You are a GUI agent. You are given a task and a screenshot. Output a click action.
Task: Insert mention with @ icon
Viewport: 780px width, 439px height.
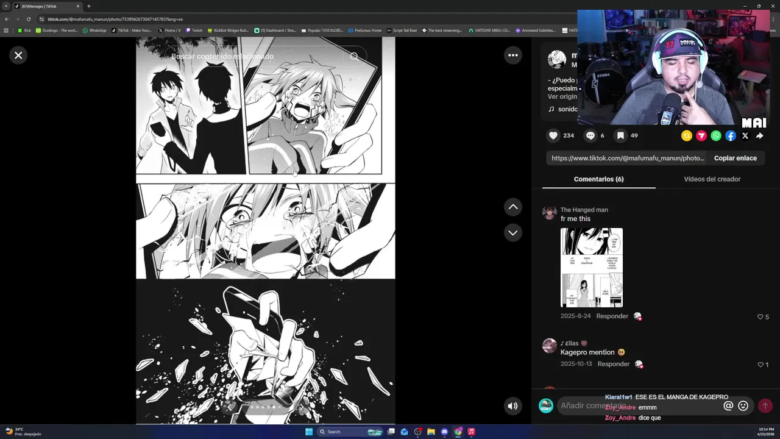(x=728, y=406)
